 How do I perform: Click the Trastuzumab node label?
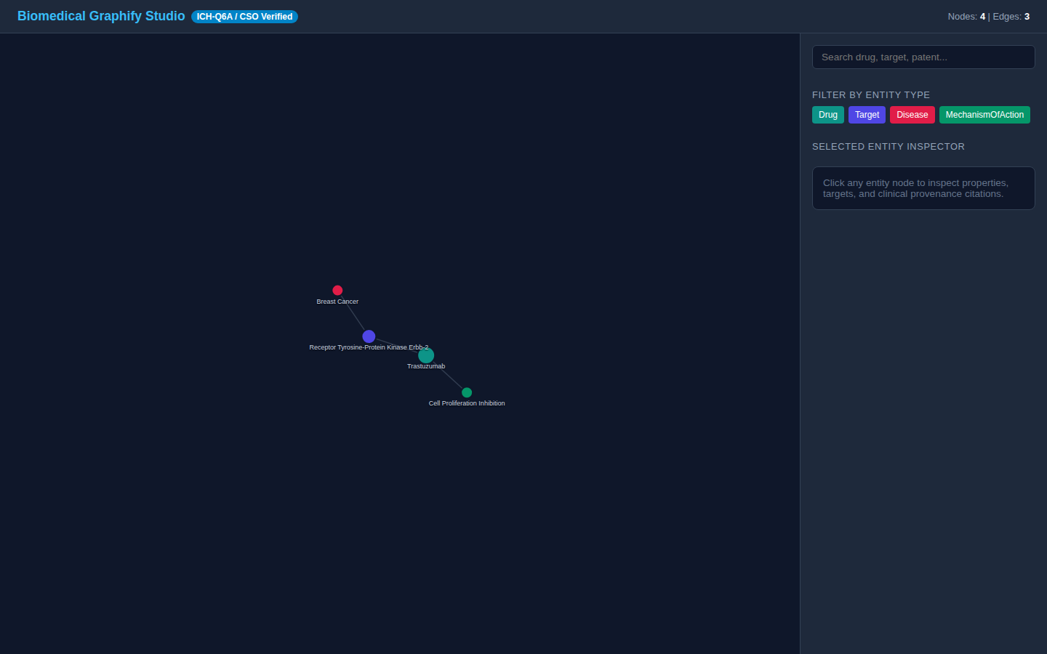click(426, 366)
